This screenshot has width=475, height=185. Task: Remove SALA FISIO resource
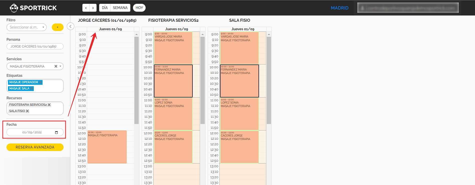(27, 111)
